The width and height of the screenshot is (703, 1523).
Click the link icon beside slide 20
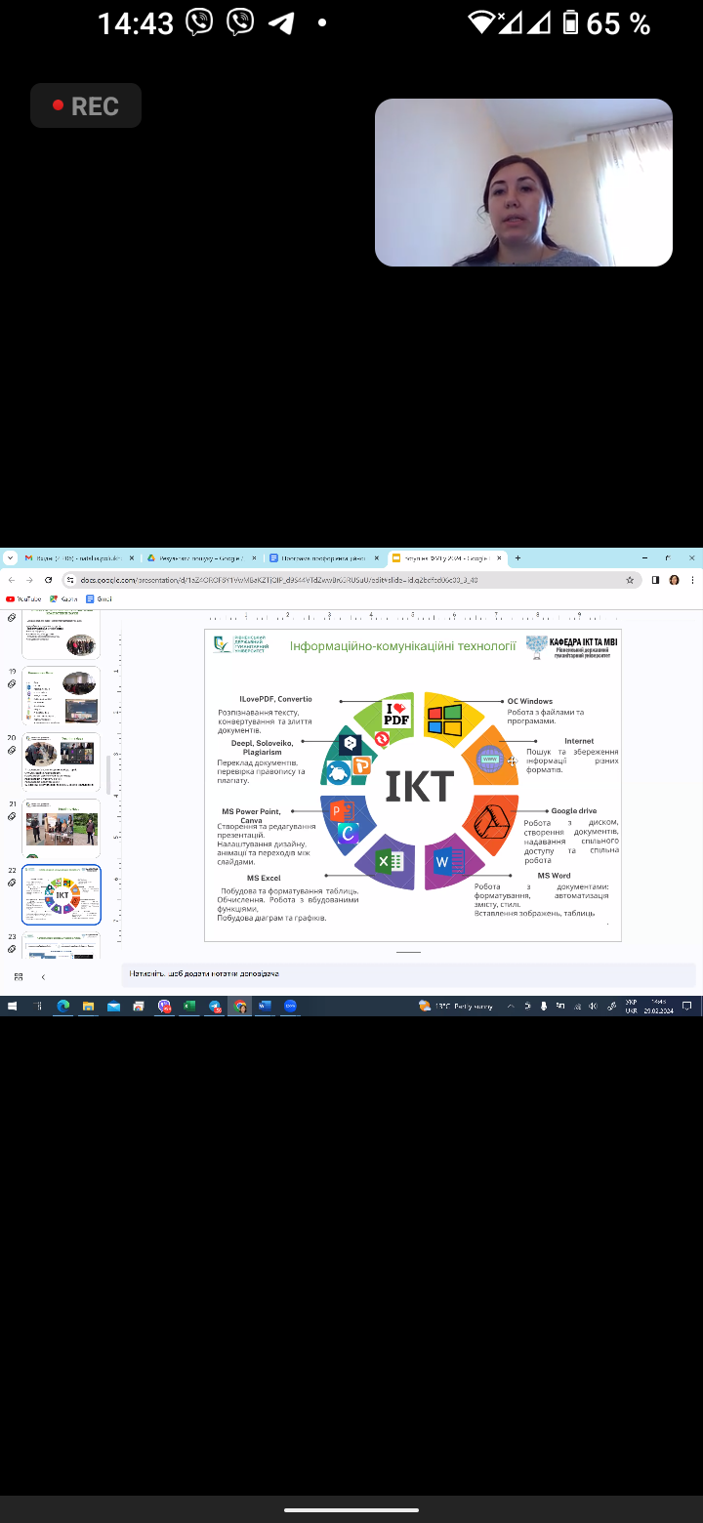coord(12,751)
